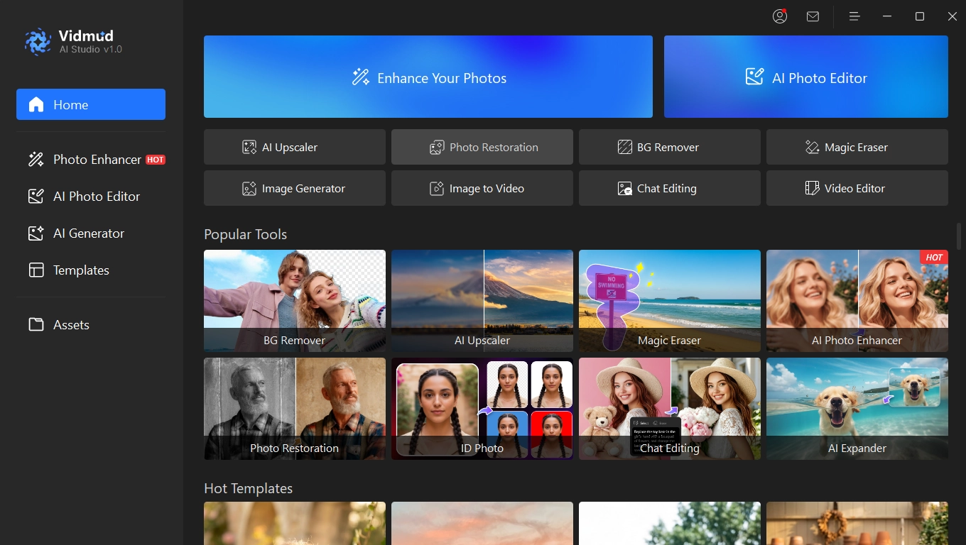This screenshot has height=545, width=966.
Task: Open the hamburger menu in title bar
Action: (x=854, y=16)
